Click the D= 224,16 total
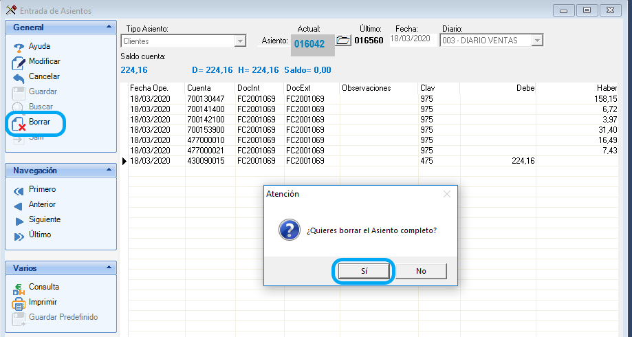The width and height of the screenshot is (632, 337). [x=213, y=70]
